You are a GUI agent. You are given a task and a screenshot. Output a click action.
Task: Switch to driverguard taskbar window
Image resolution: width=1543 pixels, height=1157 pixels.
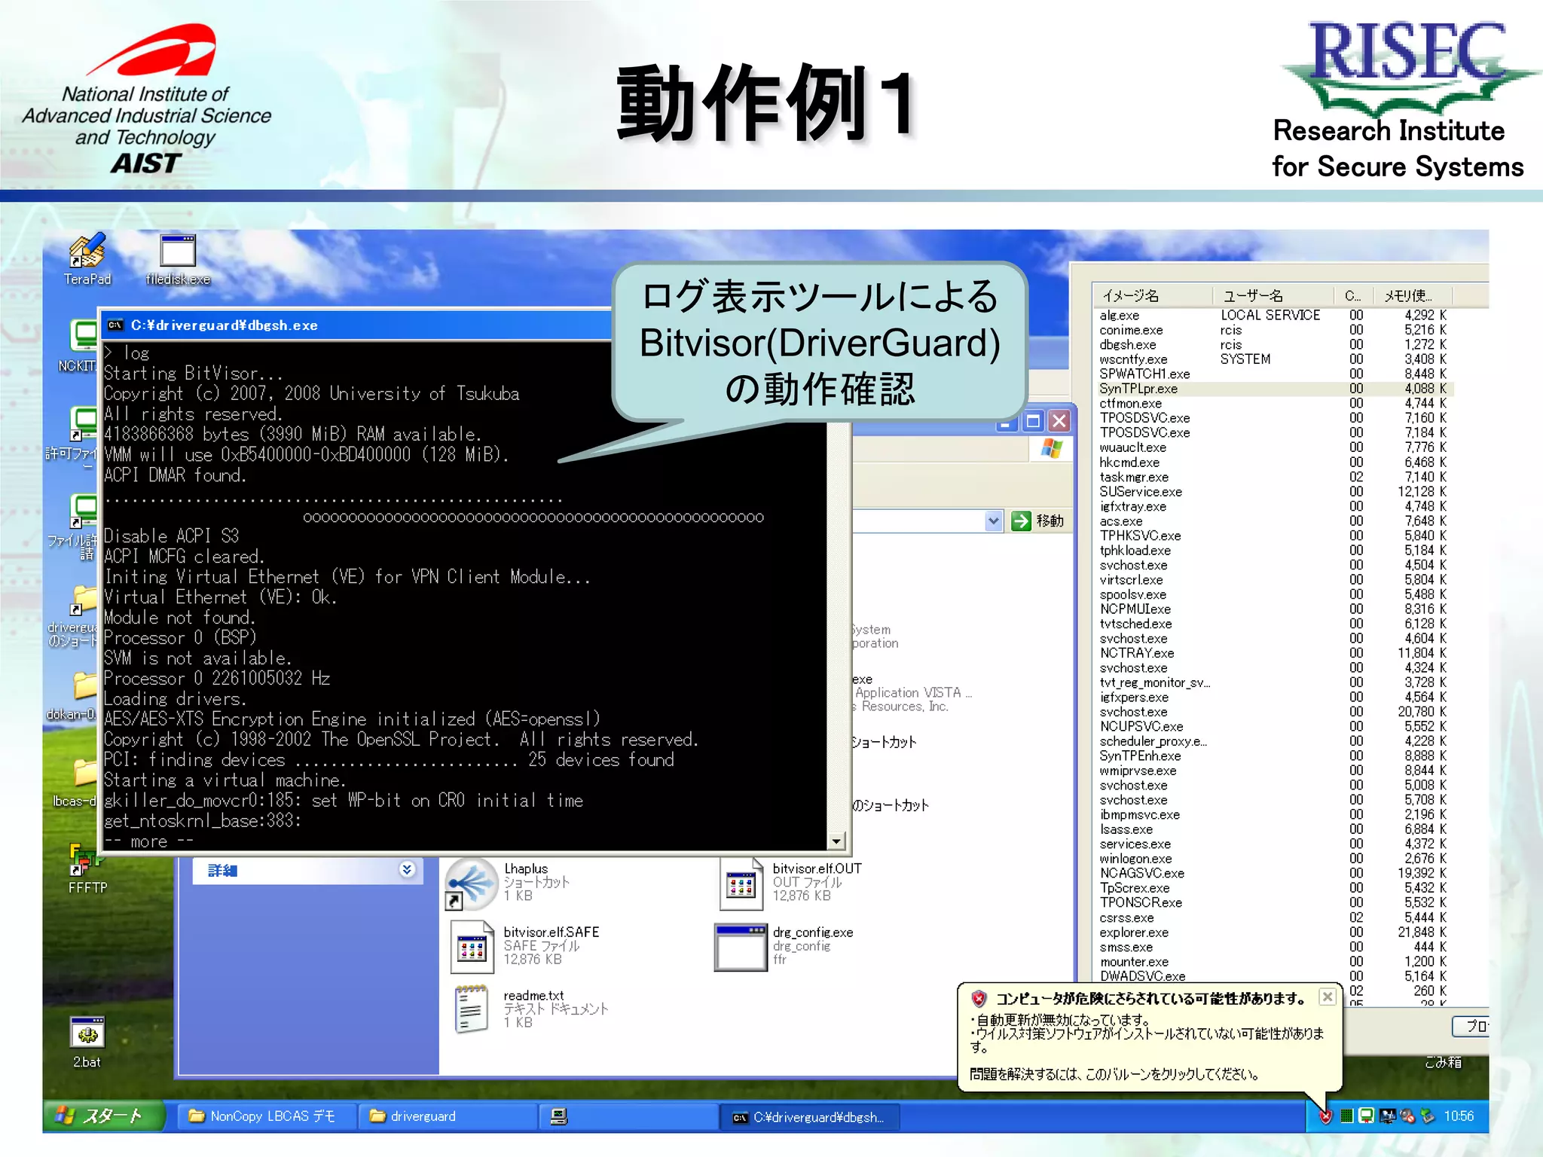tap(448, 1116)
